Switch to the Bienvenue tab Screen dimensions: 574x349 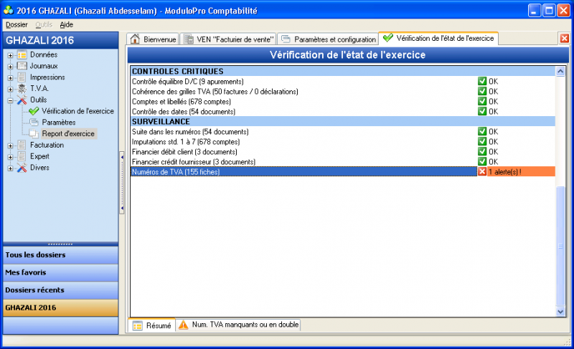[x=153, y=39]
